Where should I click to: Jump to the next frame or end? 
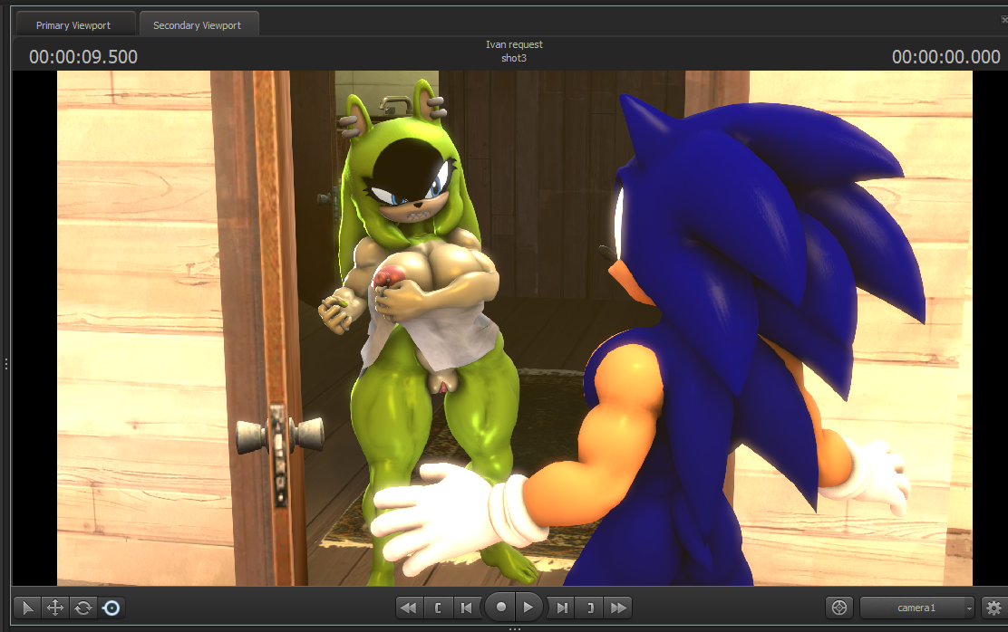[561, 608]
